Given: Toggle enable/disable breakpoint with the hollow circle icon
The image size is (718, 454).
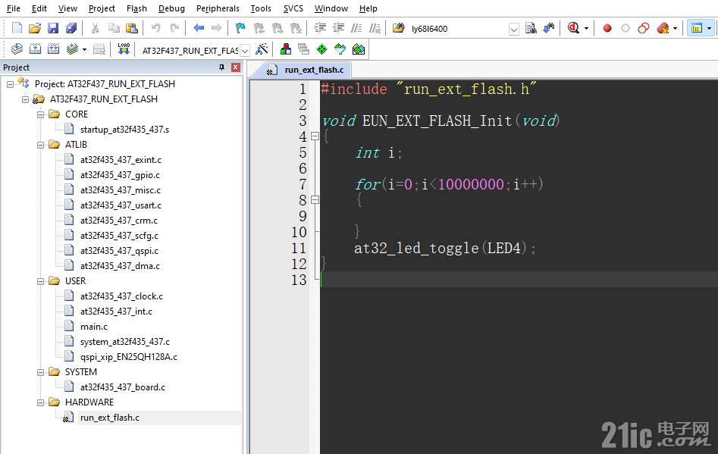Looking at the screenshot, I should pos(626,28).
